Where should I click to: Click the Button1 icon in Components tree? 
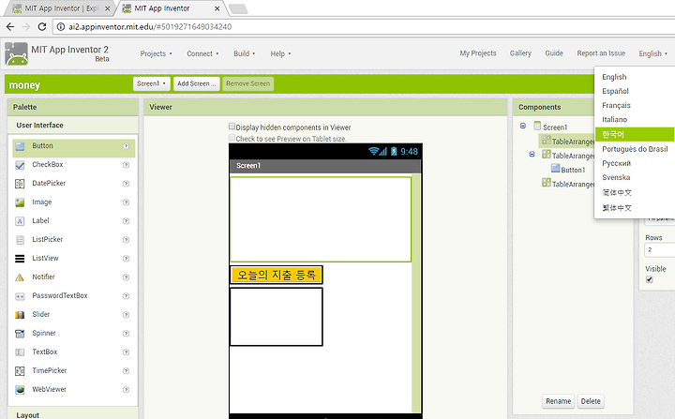[x=555, y=169]
